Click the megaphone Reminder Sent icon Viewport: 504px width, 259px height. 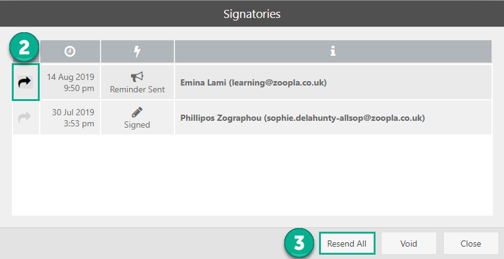137,77
